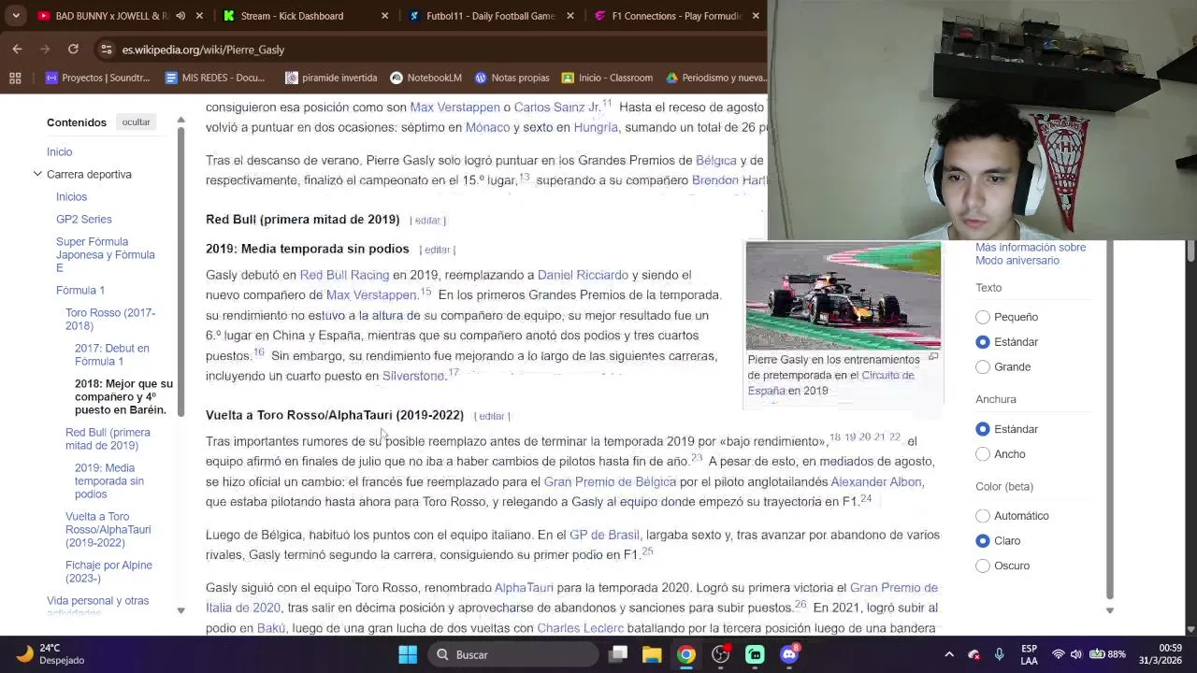Select Estándar width option

[x=983, y=429]
